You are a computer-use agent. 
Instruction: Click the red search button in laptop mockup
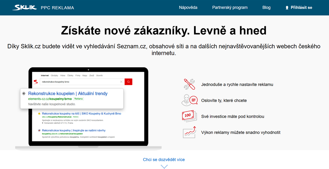[129, 82]
